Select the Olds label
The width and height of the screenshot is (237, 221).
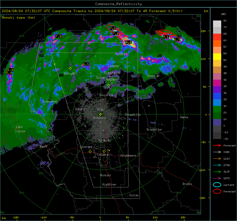[100, 110]
